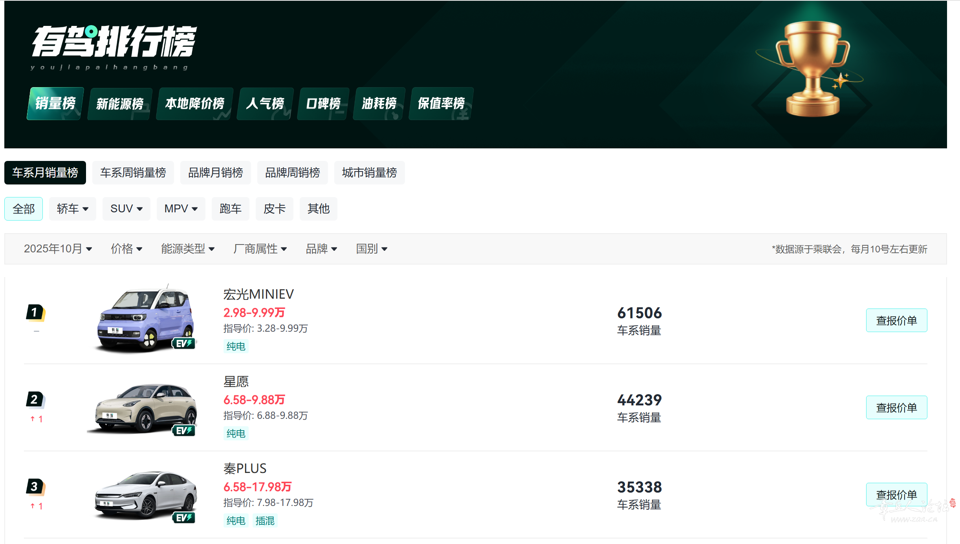Open the 星愿 car name link
This screenshot has width=960, height=544.
tap(236, 382)
